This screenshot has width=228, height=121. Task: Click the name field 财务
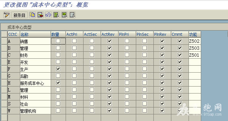click(35, 55)
